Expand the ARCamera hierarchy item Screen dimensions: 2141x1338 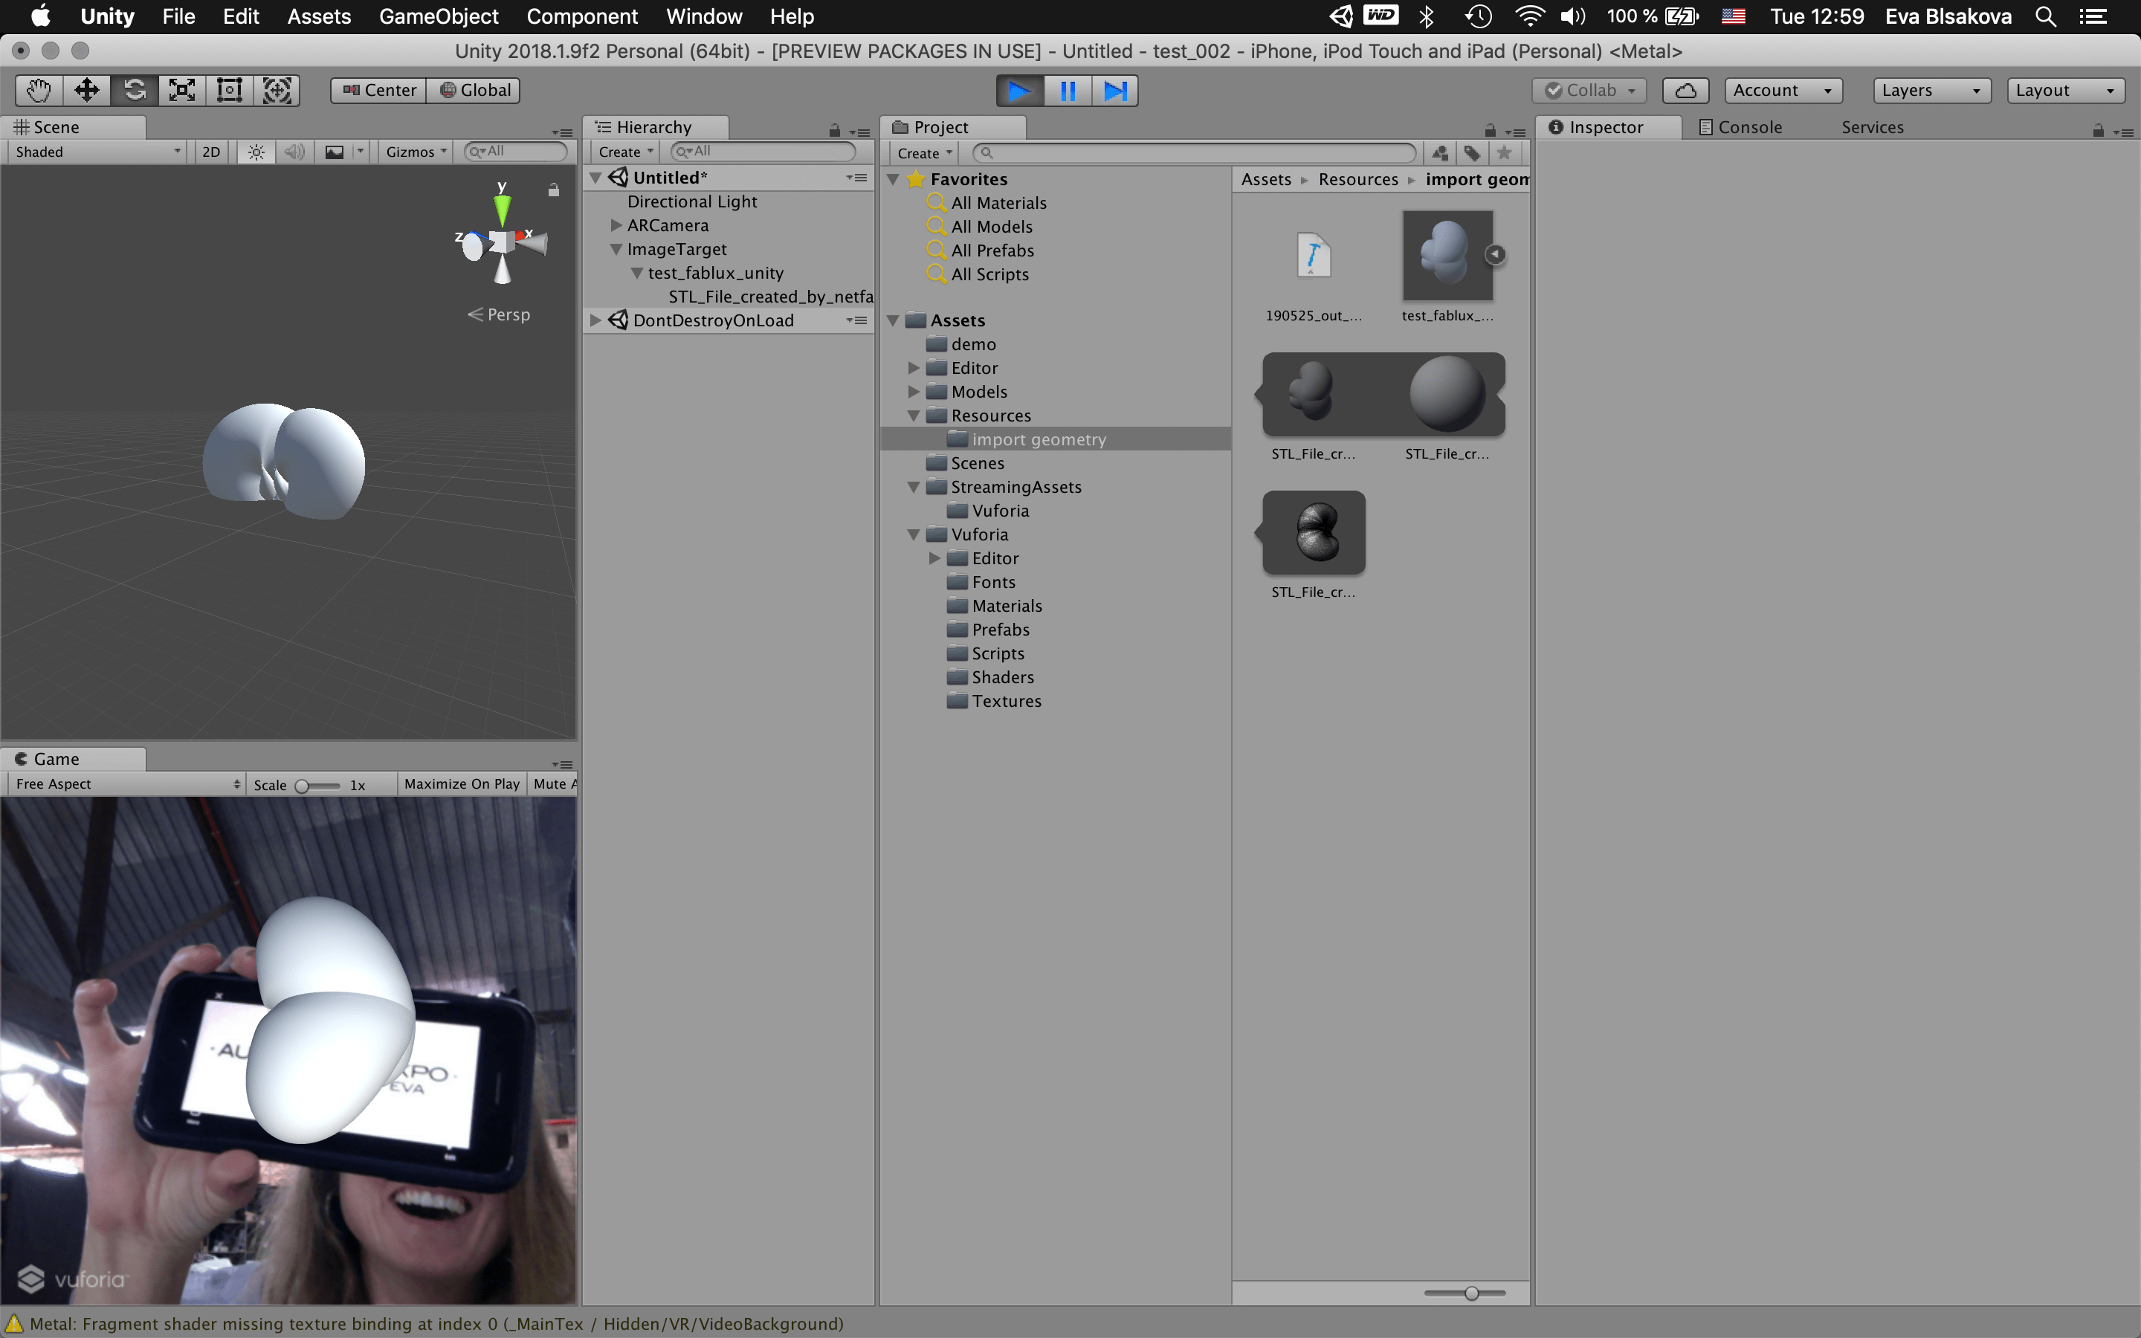coord(616,226)
